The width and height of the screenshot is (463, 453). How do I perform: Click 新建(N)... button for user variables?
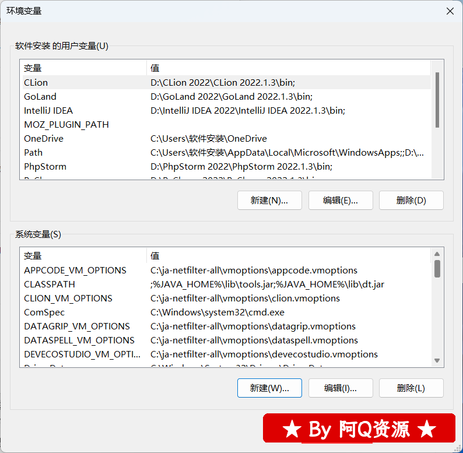click(269, 200)
